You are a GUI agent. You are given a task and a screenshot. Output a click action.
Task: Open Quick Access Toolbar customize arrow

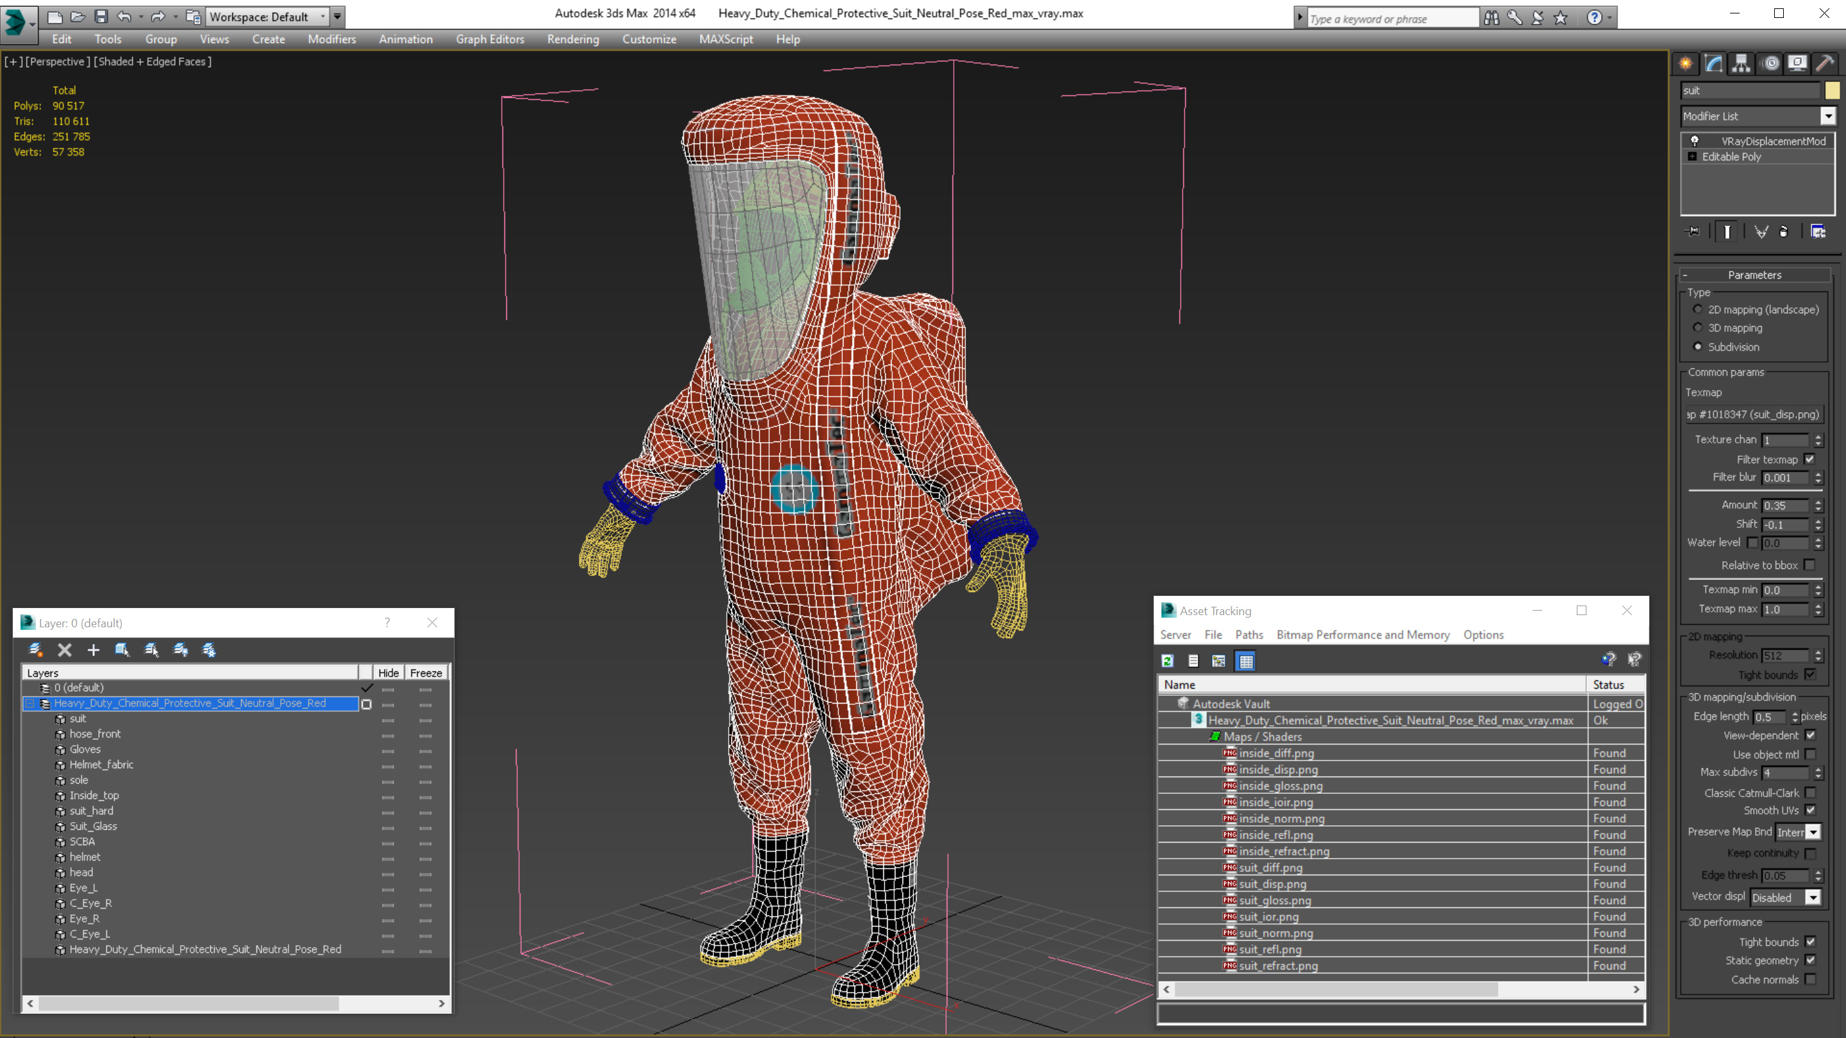pos(337,17)
